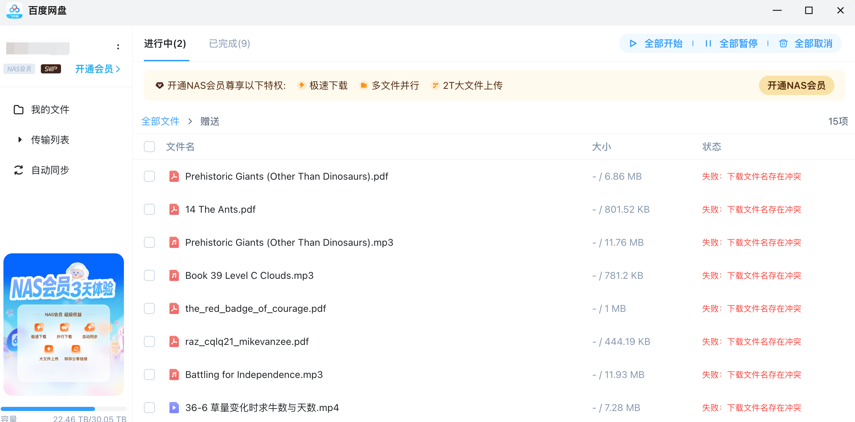The image size is (855, 422).
Task: Click the storage capacity progress bar
Action: click(x=64, y=409)
